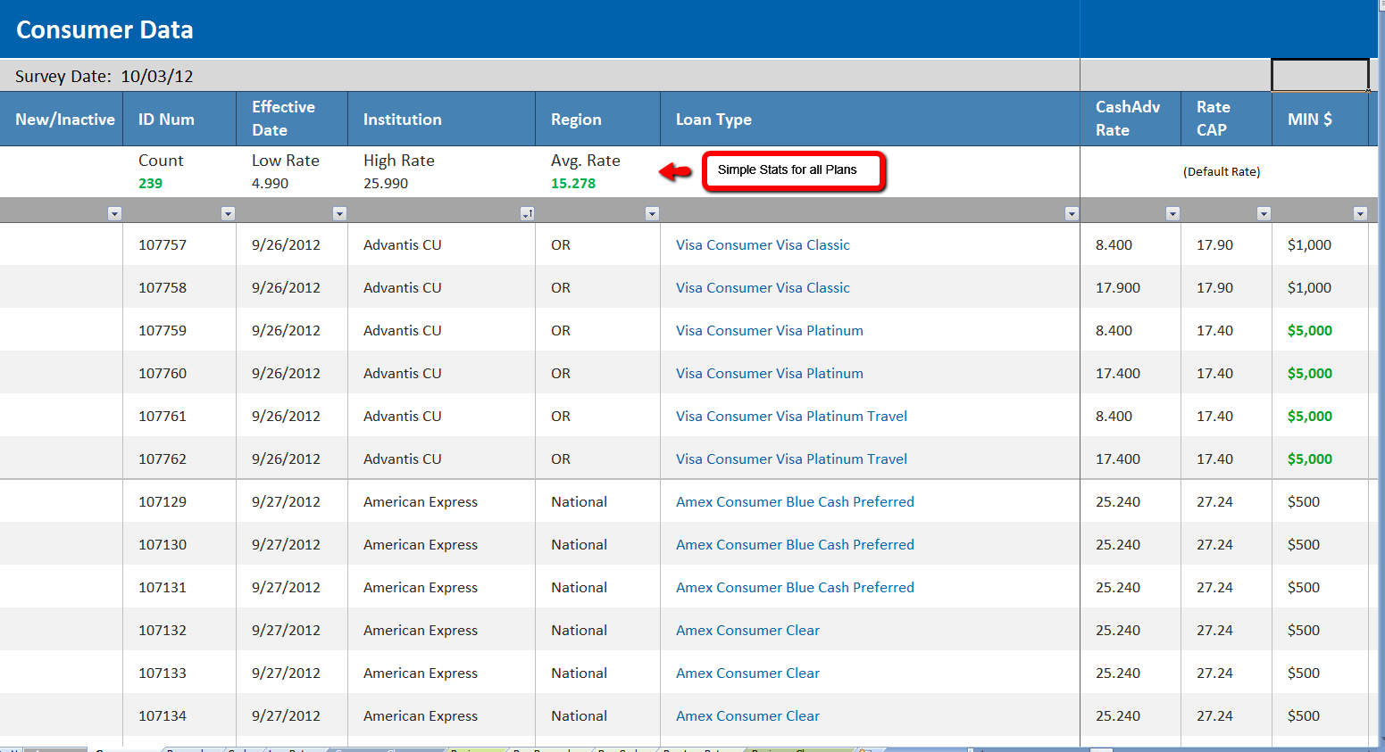This screenshot has width=1385, height=752.
Task: Select the Effective Date header cell
Action: tap(292, 119)
